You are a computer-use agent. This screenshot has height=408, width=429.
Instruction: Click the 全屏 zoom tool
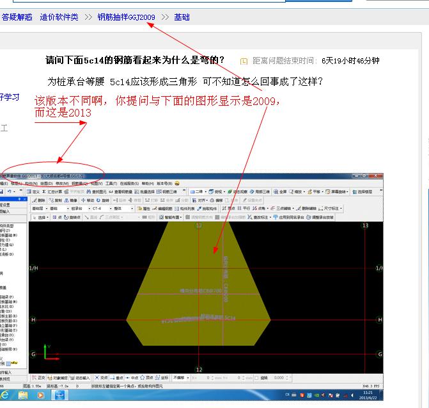point(280,192)
